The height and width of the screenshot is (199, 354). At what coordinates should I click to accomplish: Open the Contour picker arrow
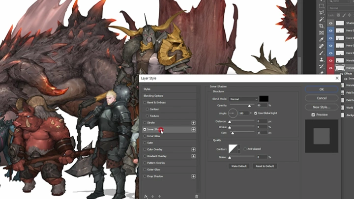(x=239, y=149)
